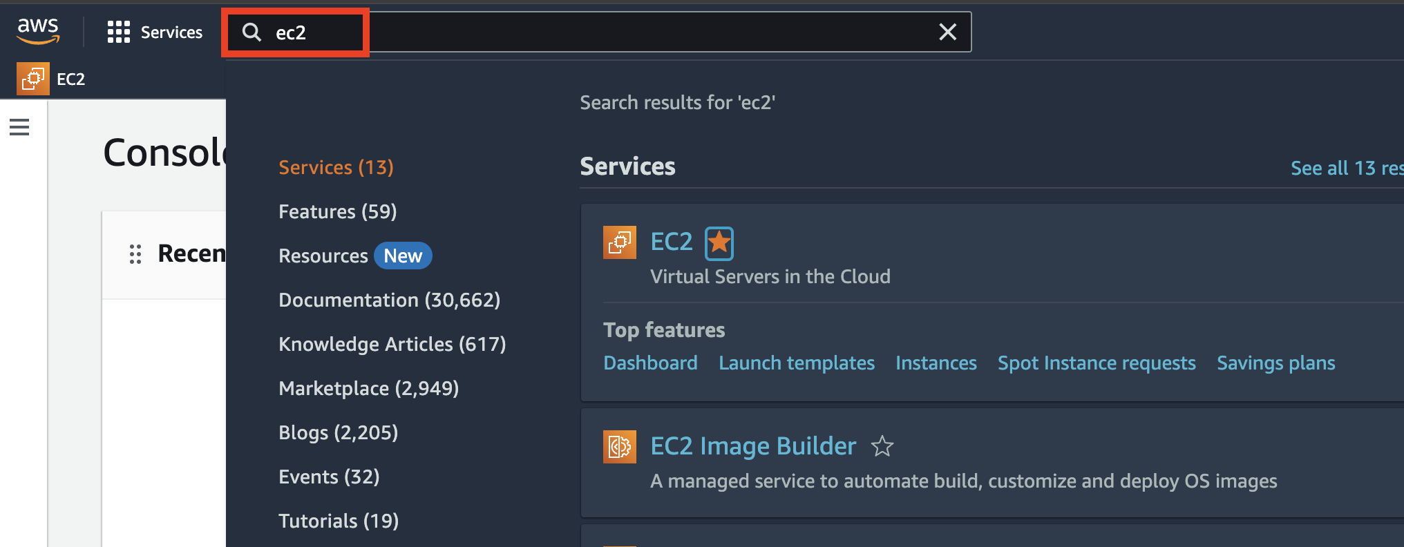1404x547 pixels.
Task: Open the EC2 Image Builder result title
Action: point(753,446)
